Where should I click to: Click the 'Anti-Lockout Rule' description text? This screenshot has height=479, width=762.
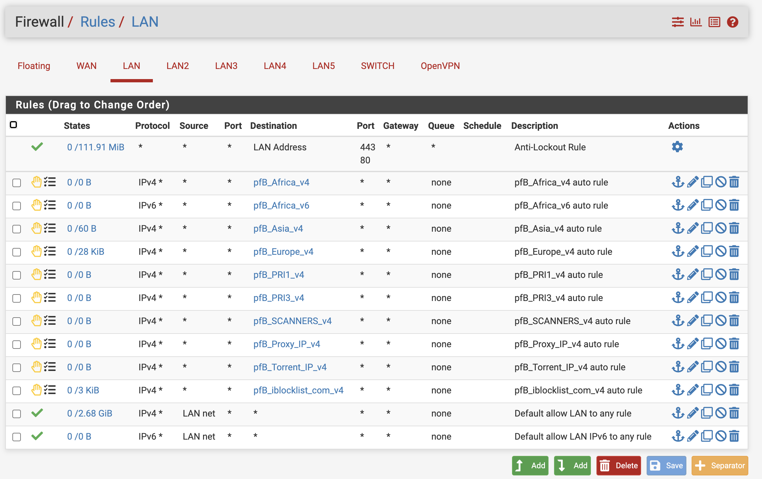click(550, 147)
